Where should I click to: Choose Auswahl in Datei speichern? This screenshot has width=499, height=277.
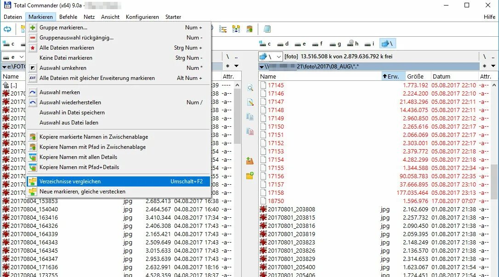[119, 113]
